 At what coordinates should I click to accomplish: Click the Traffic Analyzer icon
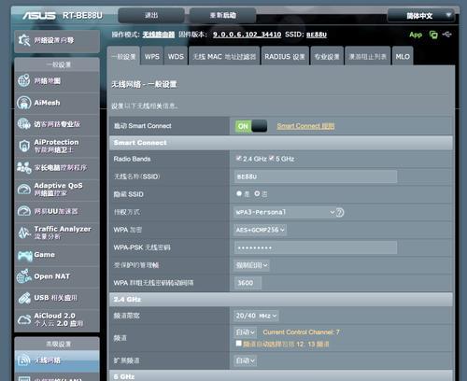(x=24, y=233)
